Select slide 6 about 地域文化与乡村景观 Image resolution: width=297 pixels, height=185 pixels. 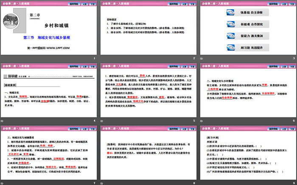click(x=247, y=92)
